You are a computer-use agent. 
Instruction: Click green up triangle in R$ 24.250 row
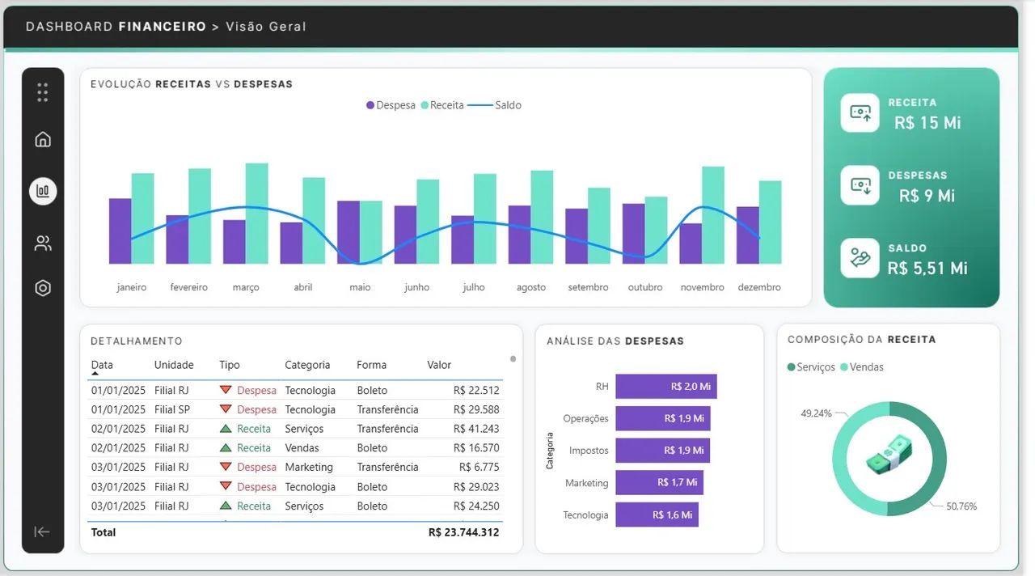(226, 506)
